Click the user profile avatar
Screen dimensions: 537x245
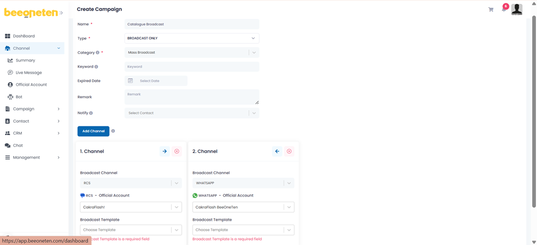(x=517, y=9)
